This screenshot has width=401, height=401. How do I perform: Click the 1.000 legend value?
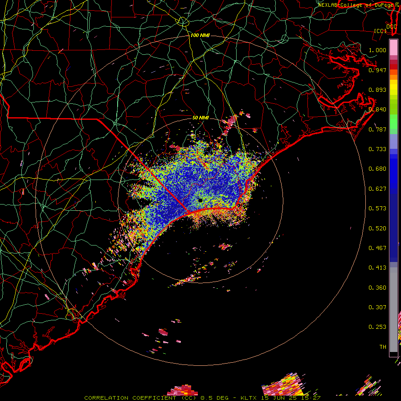click(377, 50)
